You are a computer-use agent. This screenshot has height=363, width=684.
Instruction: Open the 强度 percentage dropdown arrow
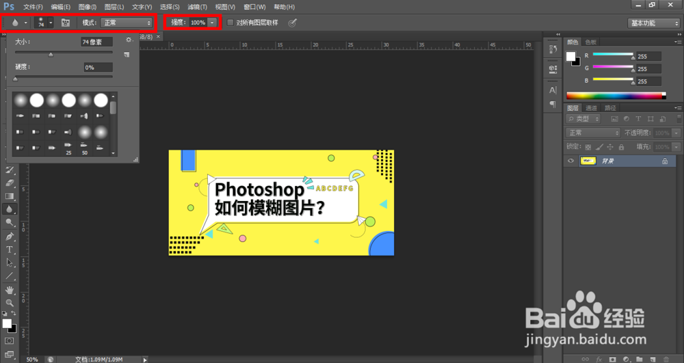(212, 23)
